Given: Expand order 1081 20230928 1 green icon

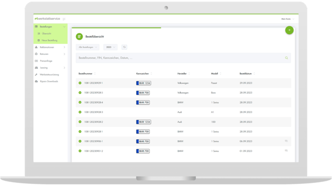Looking at the screenshot, I should (80, 131).
